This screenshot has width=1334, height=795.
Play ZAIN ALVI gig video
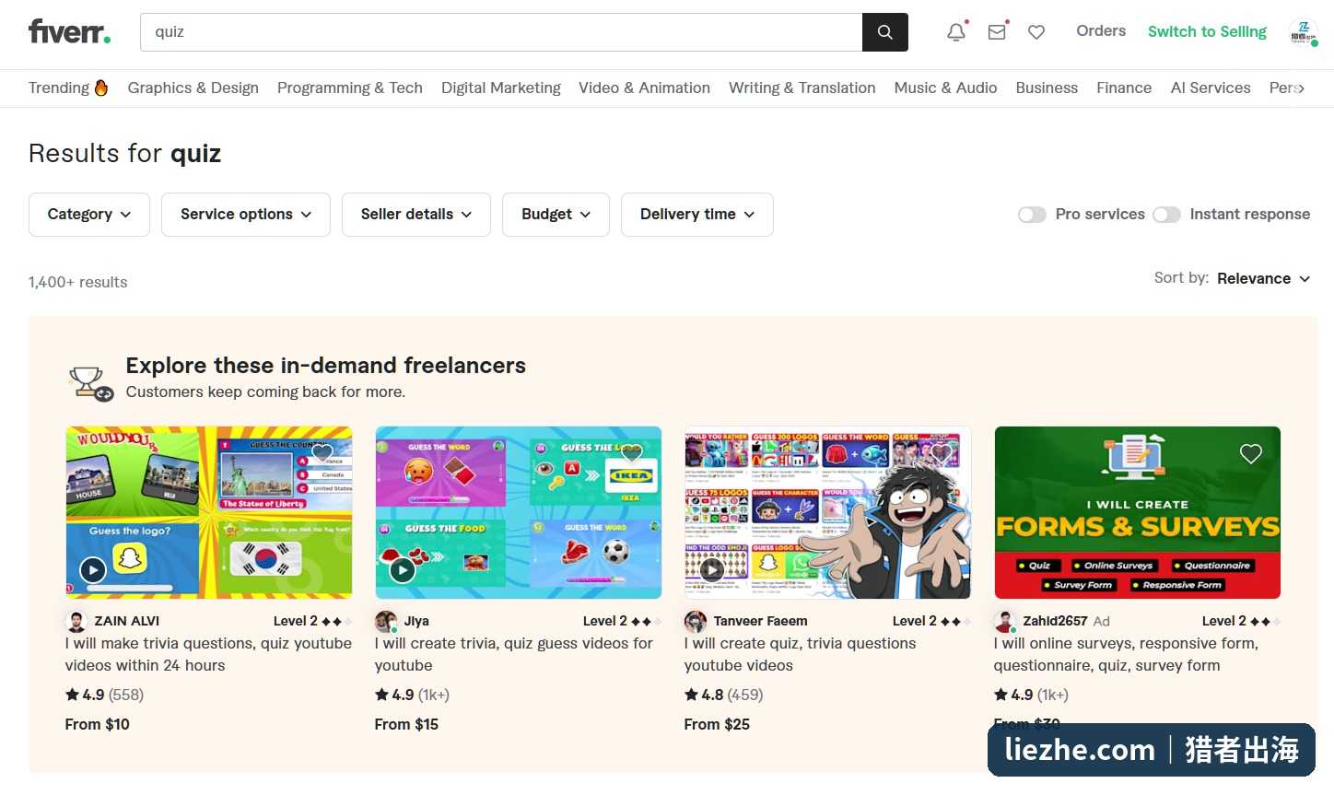coord(93,570)
